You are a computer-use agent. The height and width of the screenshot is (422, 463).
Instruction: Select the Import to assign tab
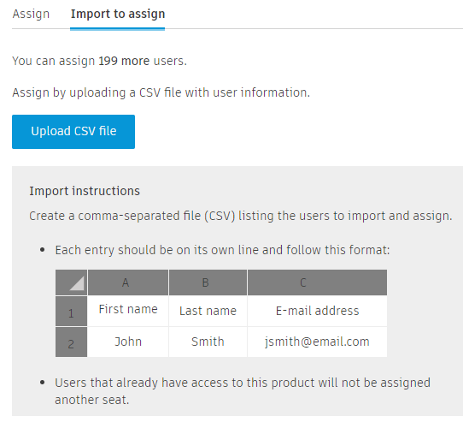pos(118,14)
